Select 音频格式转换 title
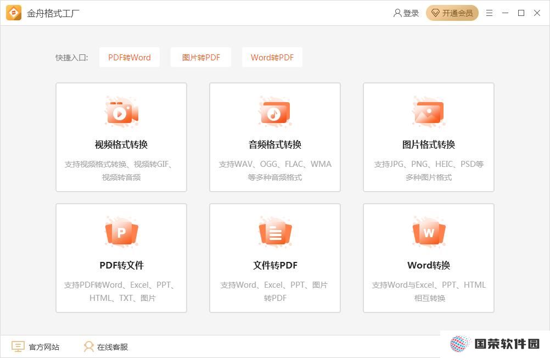Image resolution: width=550 pixels, height=358 pixels. coord(275,144)
